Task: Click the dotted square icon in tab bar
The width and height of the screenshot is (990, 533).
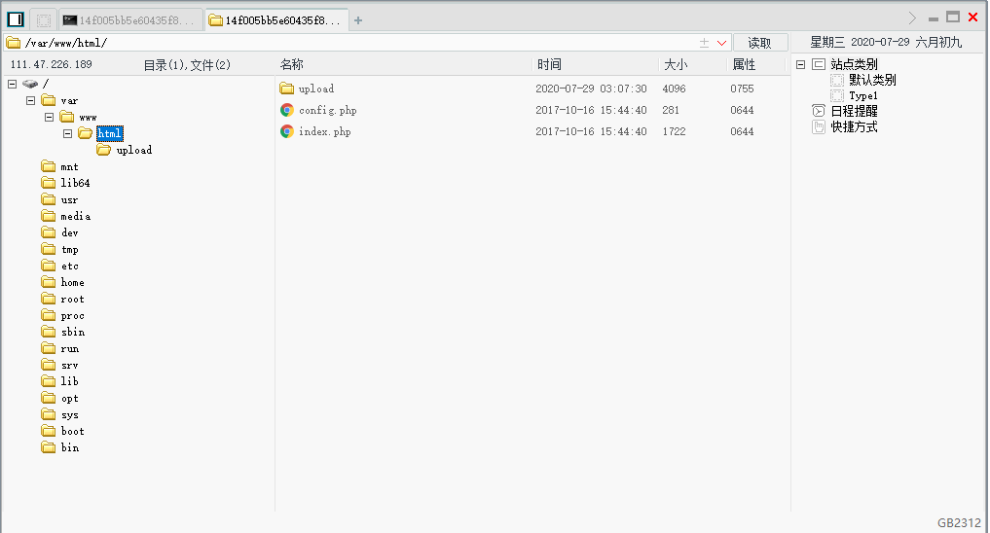Action: [x=44, y=20]
